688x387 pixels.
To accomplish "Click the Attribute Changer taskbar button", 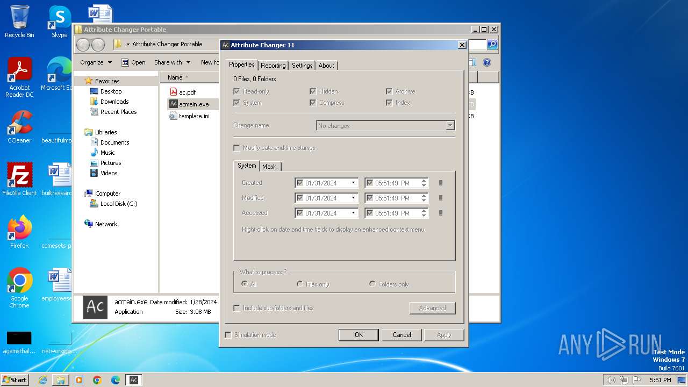I will [x=134, y=380].
